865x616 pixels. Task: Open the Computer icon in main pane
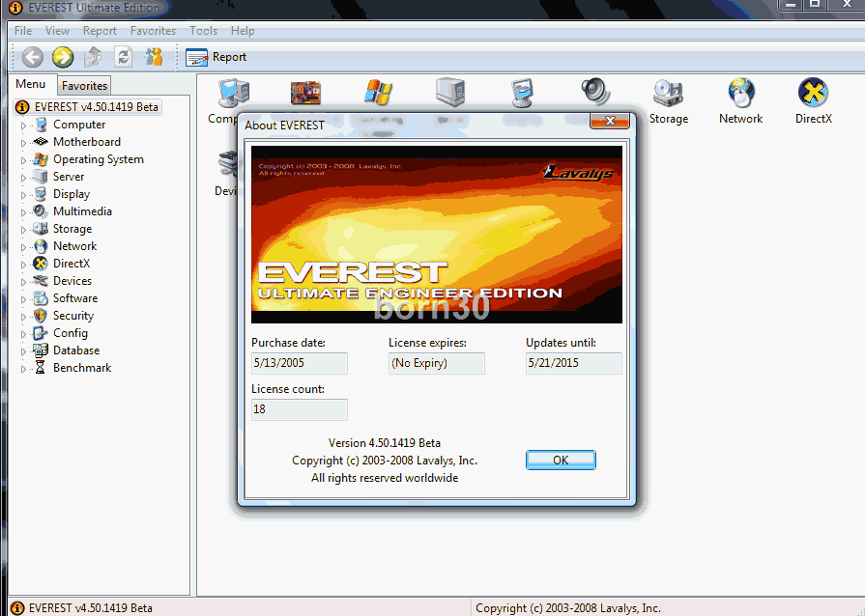coord(233,93)
